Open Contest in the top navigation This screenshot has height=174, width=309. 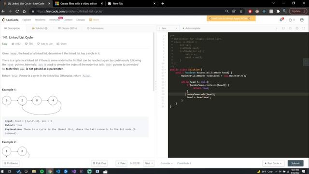click(68, 20)
